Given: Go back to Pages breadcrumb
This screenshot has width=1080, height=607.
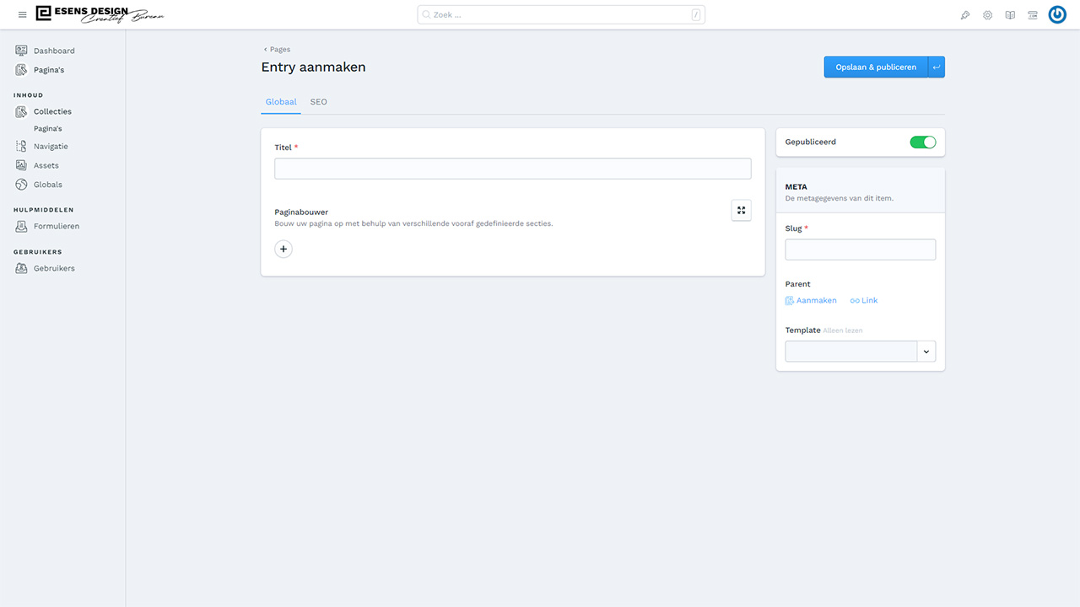Looking at the screenshot, I should [x=278, y=50].
